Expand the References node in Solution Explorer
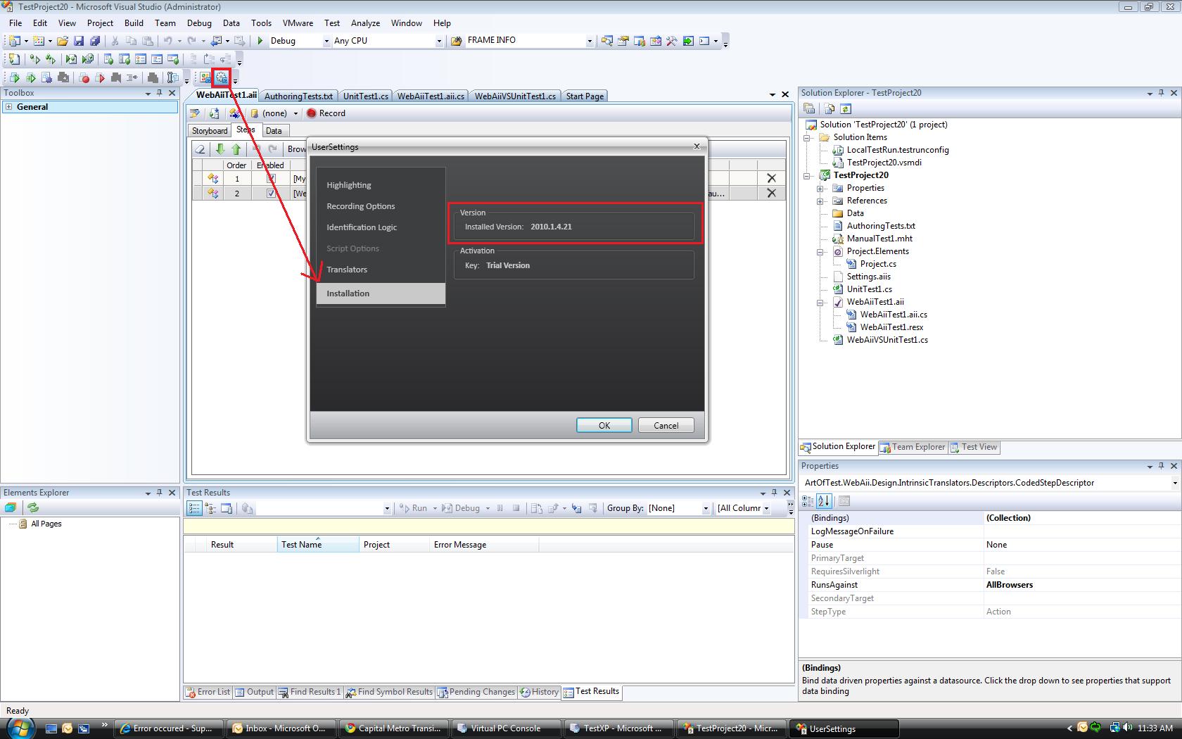 (x=820, y=201)
